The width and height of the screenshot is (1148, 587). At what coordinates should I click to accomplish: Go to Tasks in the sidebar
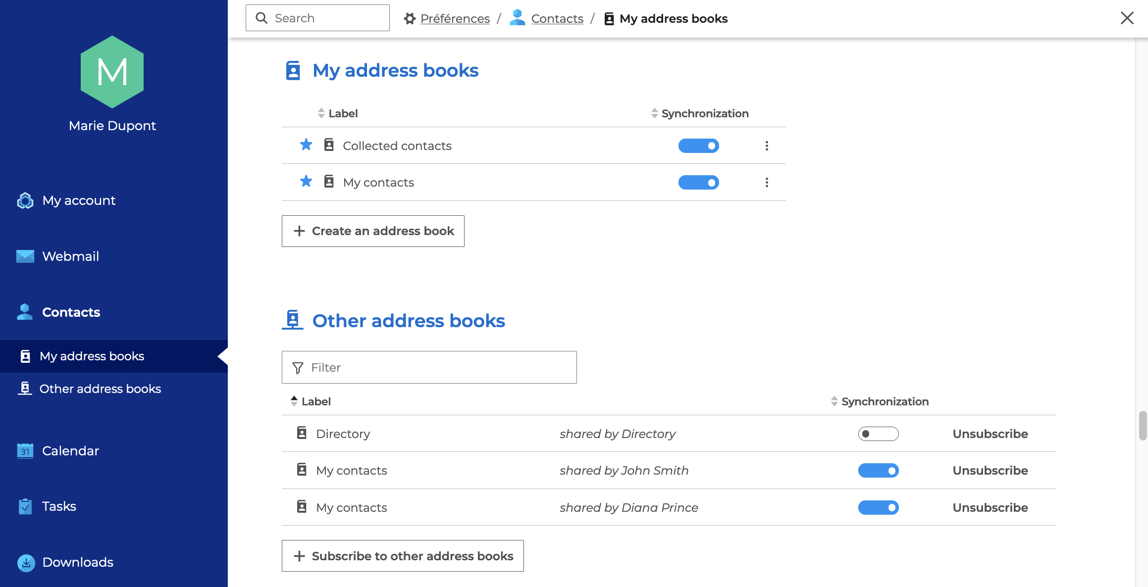59,506
